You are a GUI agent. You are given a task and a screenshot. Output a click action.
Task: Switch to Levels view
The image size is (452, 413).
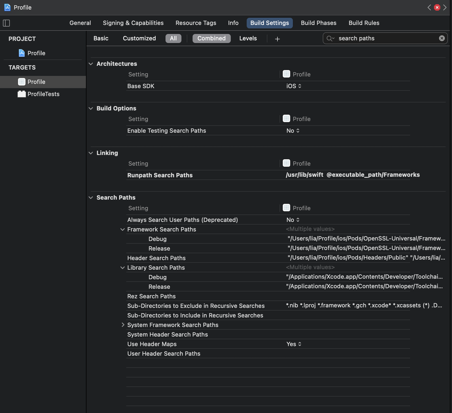click(x=248, y=38)
